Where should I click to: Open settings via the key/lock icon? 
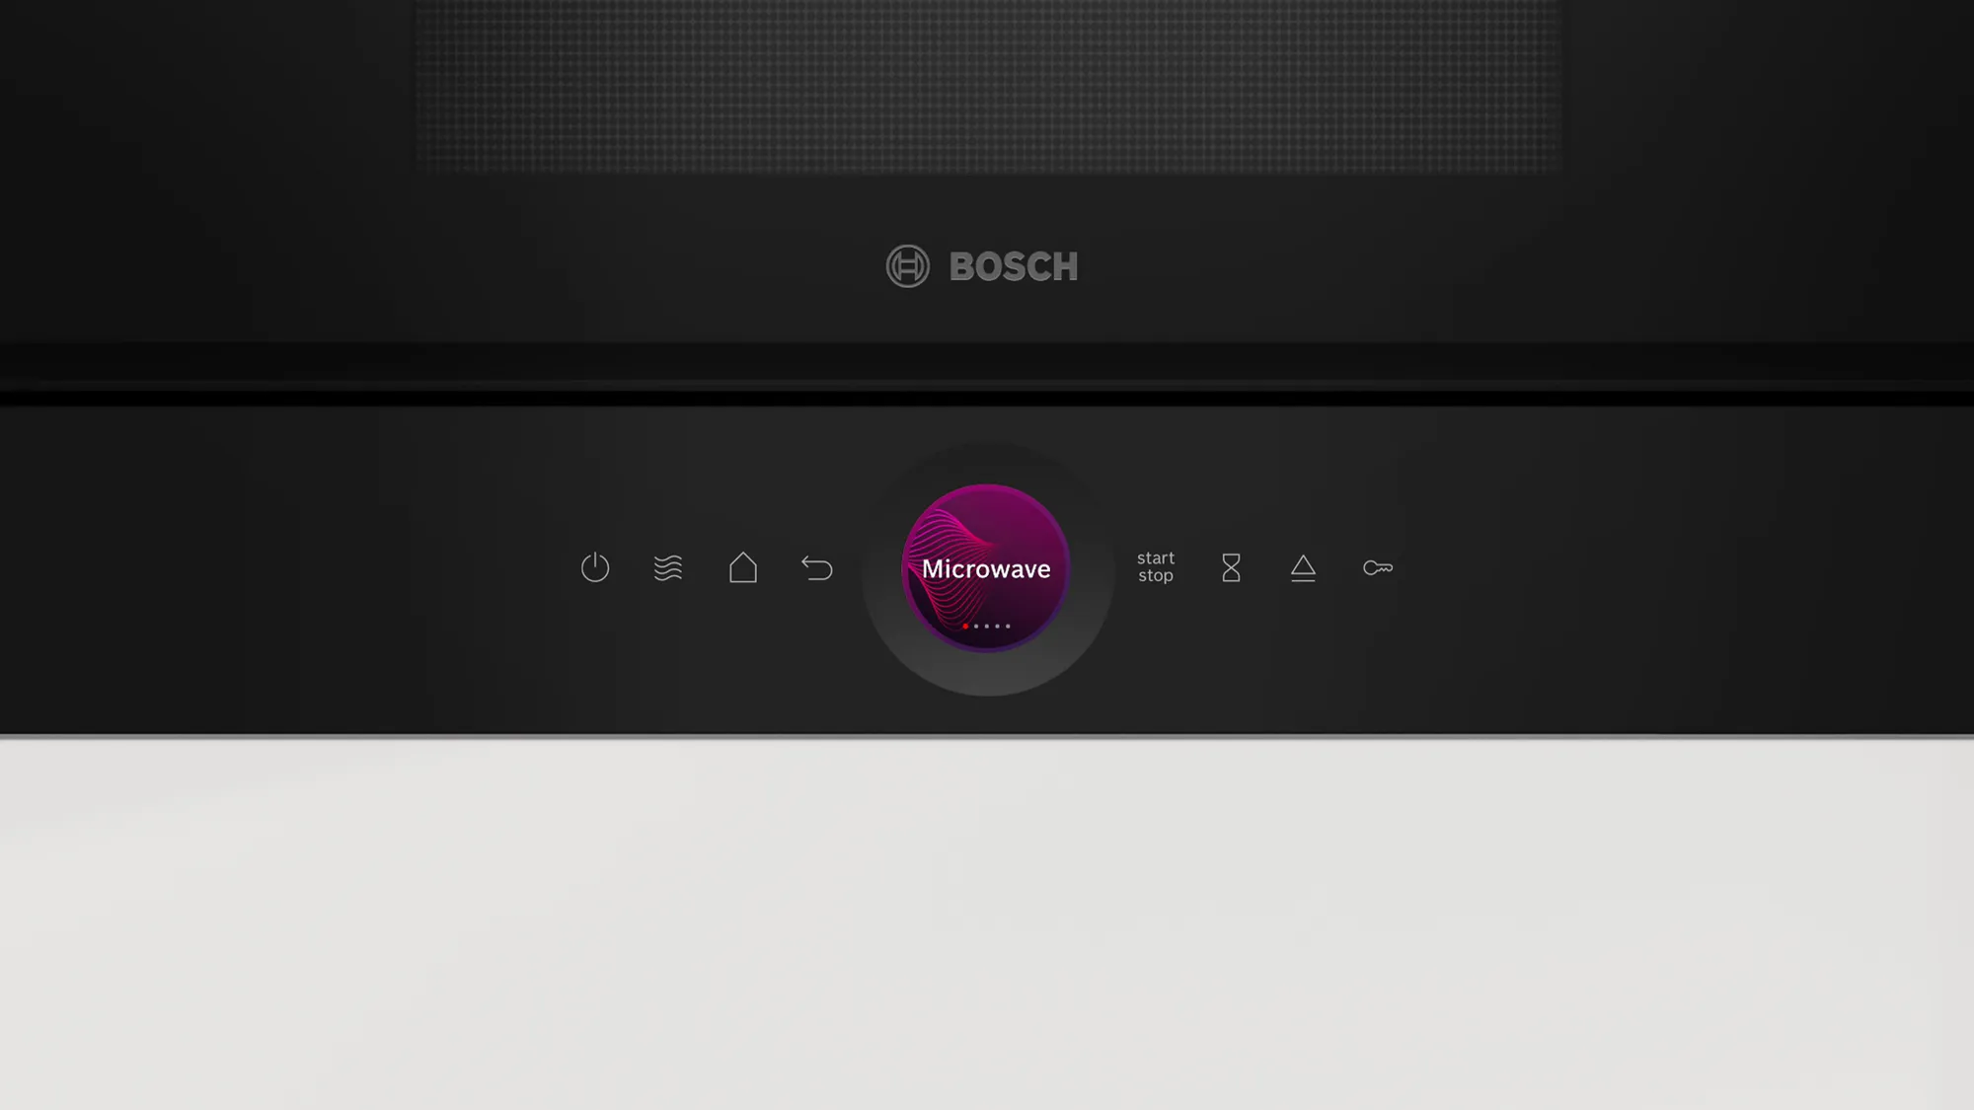point(1378,566)
